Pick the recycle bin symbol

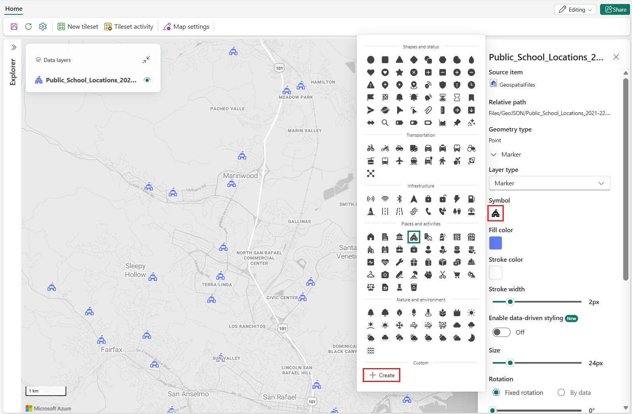(x=414, y=287)
